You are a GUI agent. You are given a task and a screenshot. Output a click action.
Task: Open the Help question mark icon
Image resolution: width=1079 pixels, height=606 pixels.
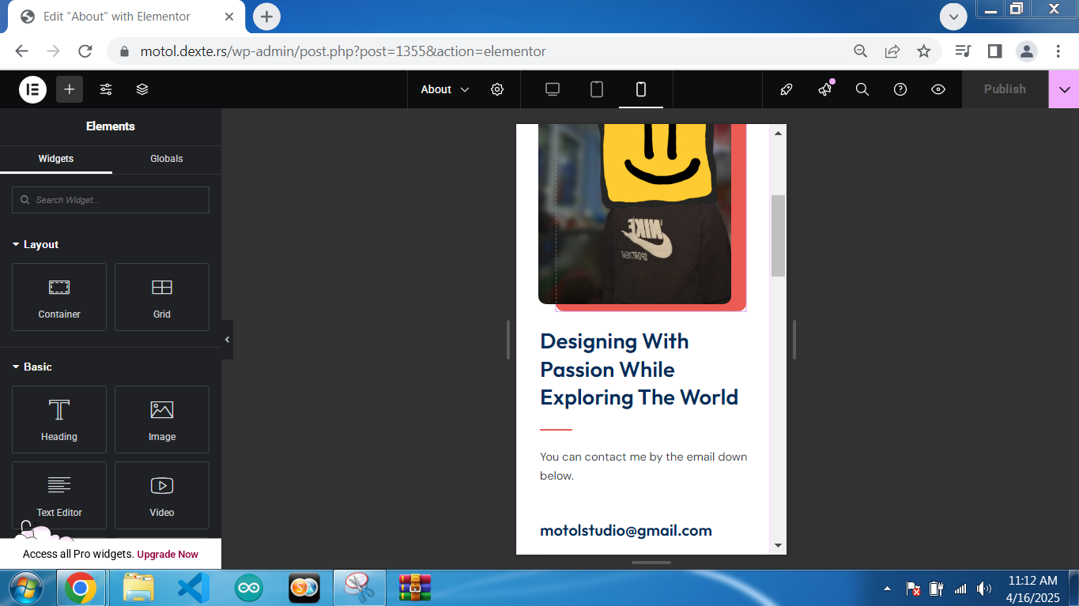coord(900,89)
